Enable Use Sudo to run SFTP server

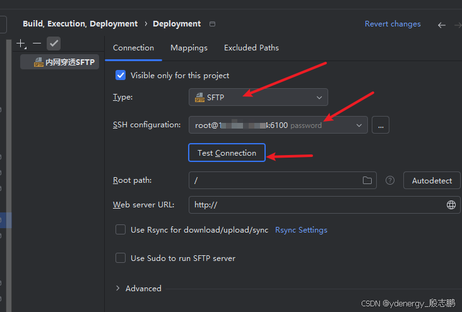121,258
